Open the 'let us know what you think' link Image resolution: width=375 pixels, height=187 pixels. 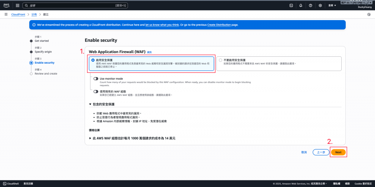[x=162, y=25]
